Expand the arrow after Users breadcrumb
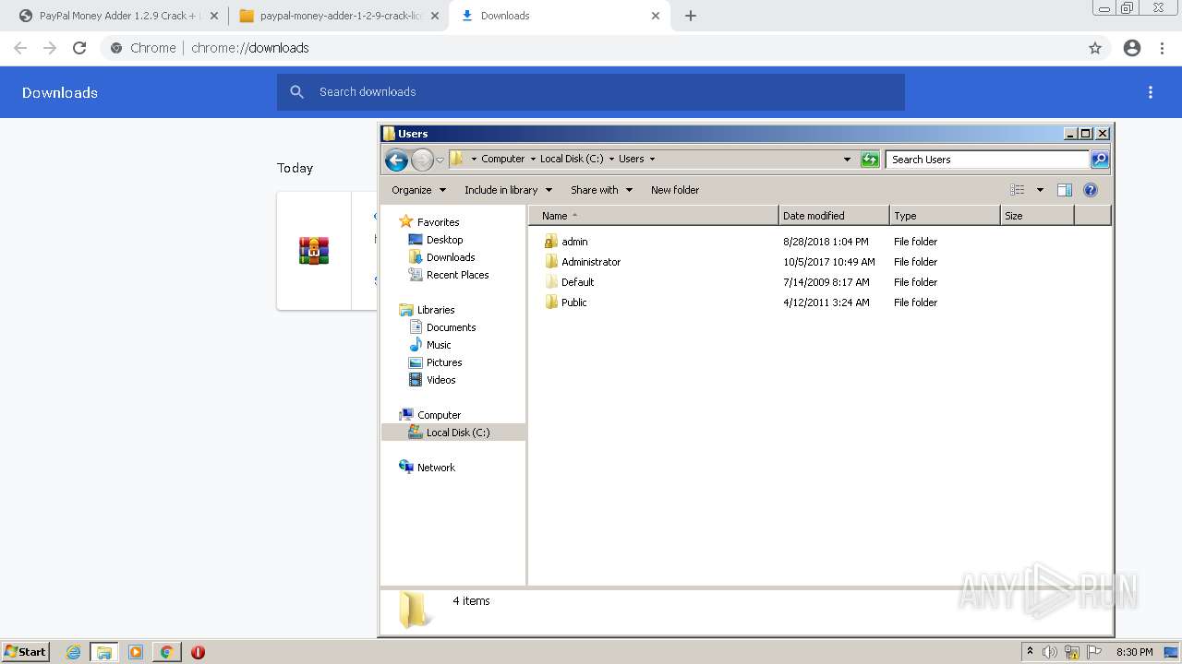This screenshot has height=664, width=1182. pos(652,159)
